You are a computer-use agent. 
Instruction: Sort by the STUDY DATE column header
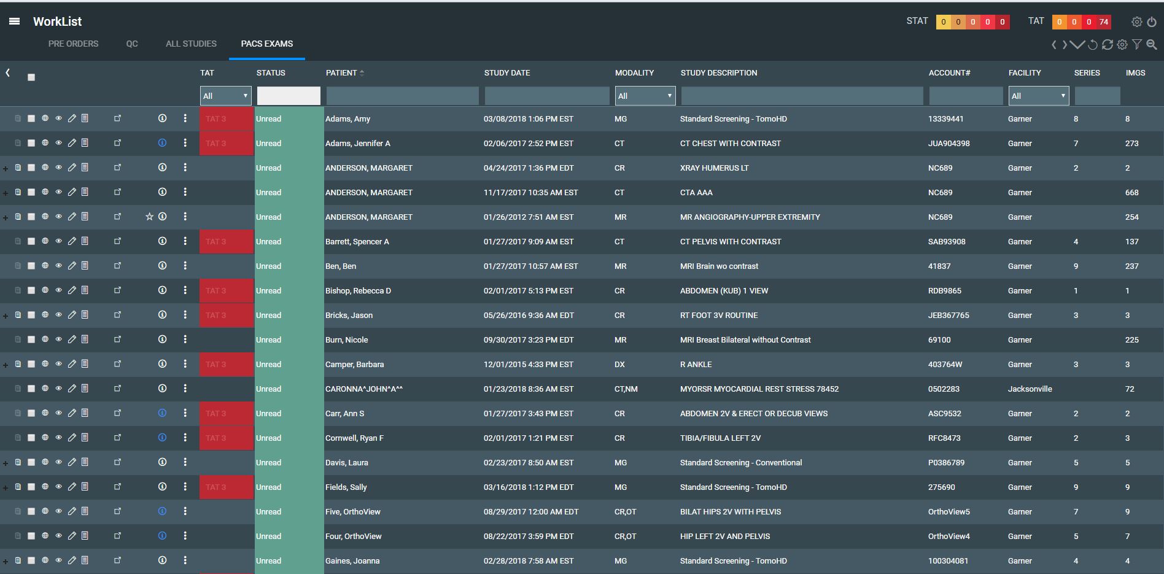(x=507, y=72)
